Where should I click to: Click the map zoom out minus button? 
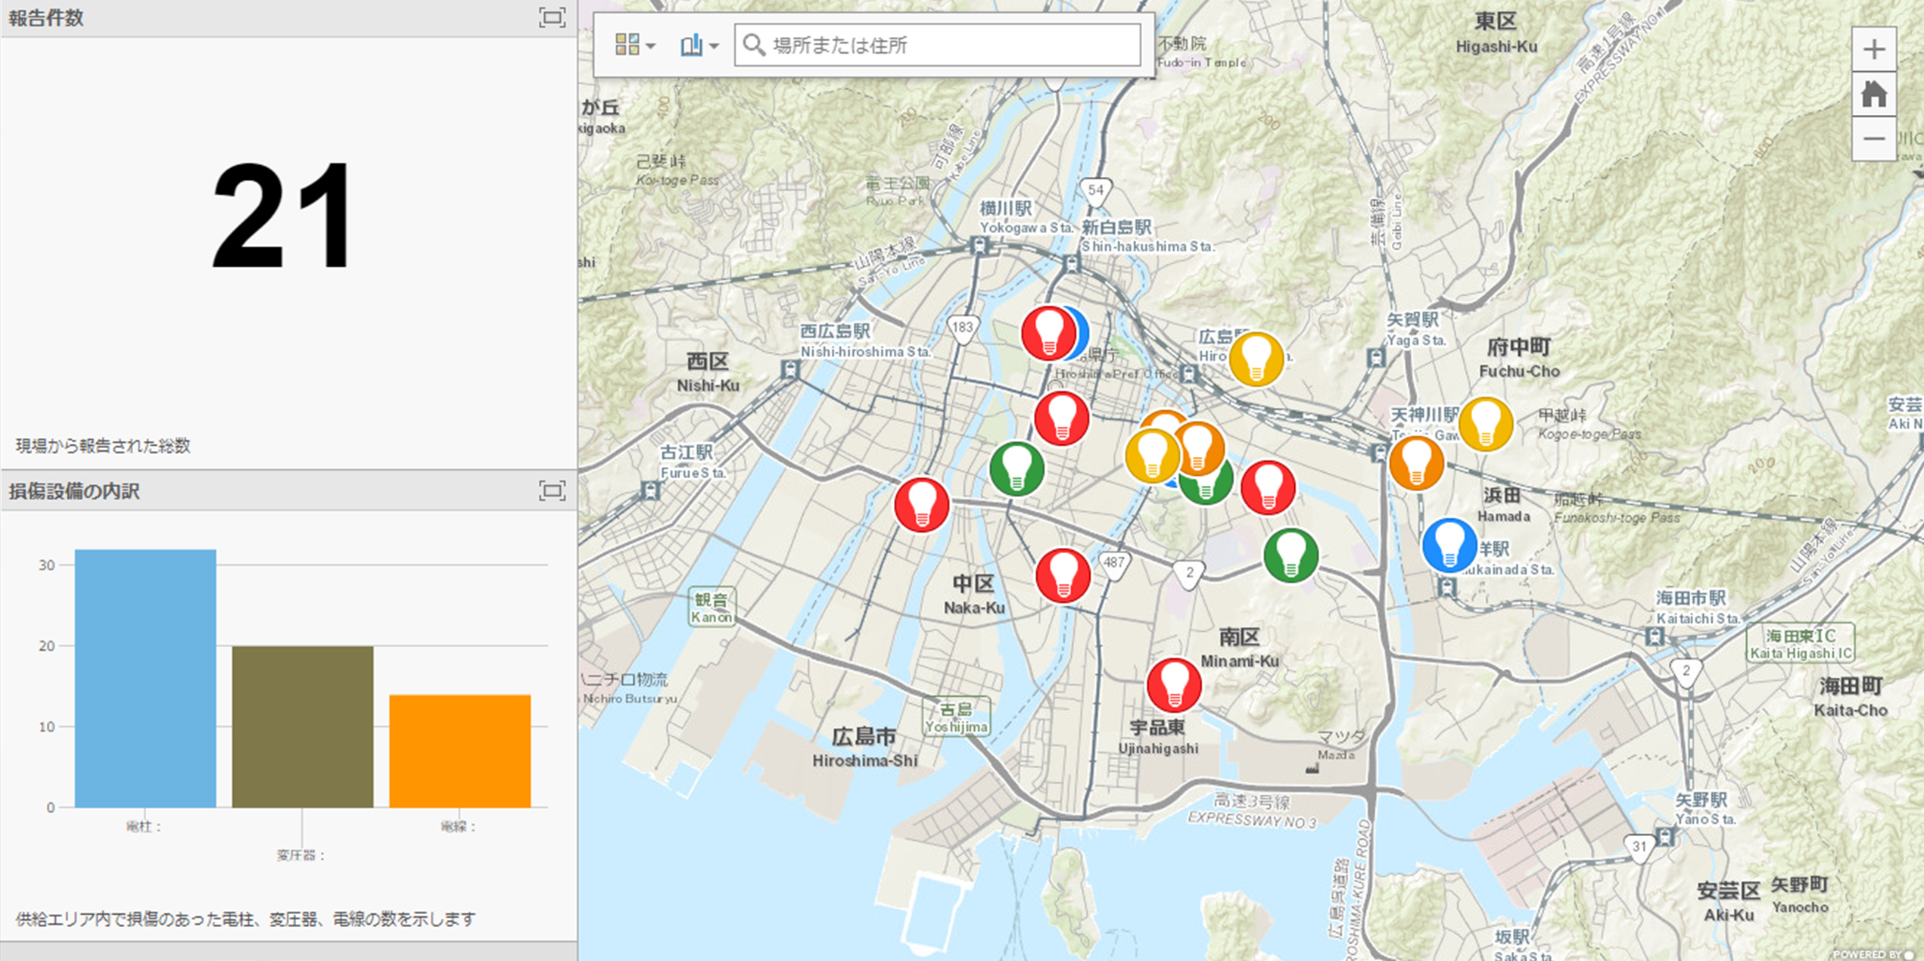(1873, 139)
